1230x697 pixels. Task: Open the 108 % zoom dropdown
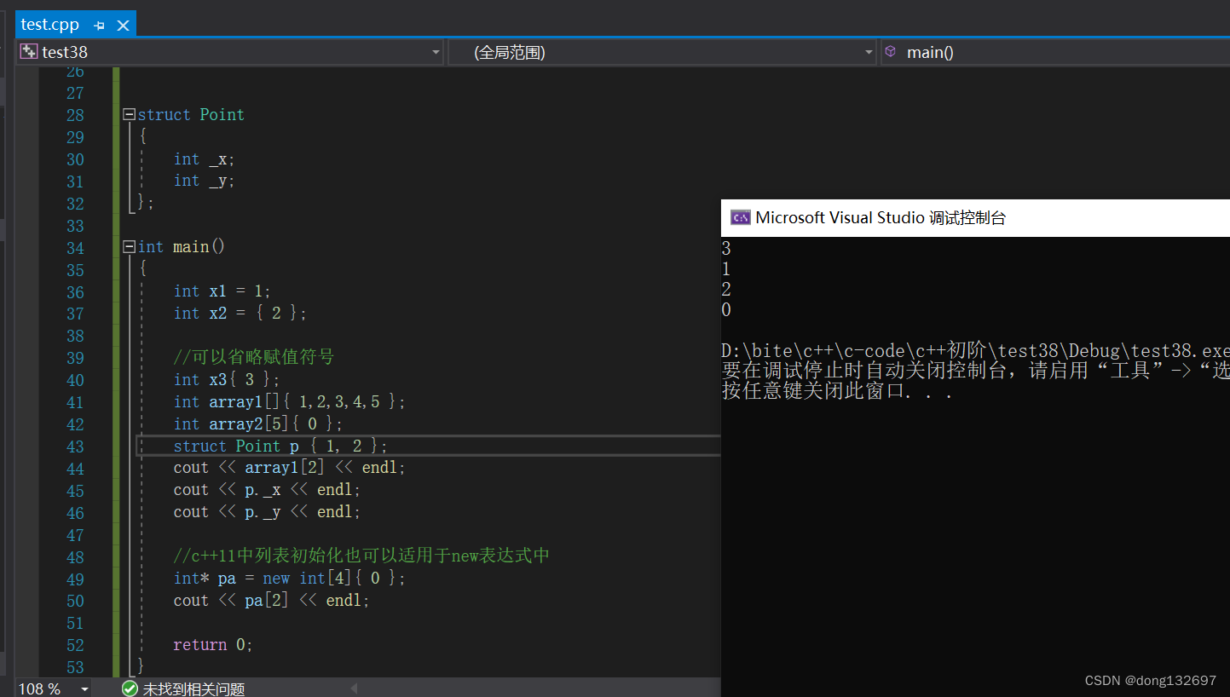(x=84, y=688)
